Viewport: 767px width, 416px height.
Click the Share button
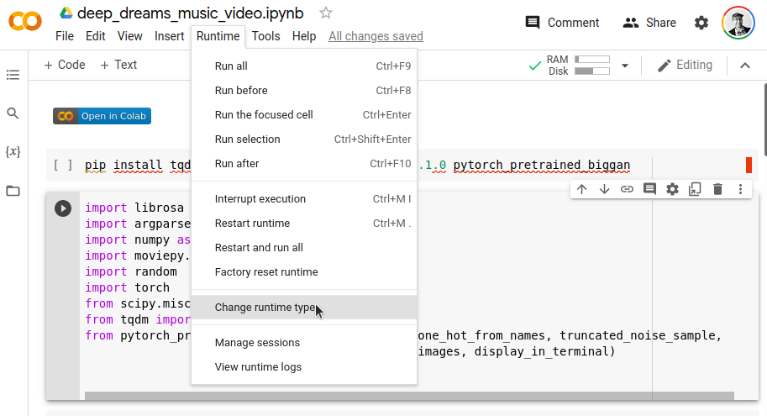point(649,23)
